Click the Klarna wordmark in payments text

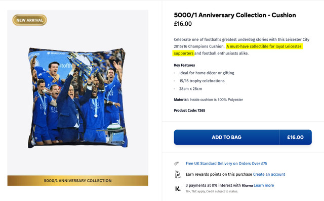pos(247,185)
